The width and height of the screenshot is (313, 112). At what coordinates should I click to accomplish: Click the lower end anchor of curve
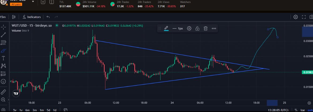coord(278,37)
